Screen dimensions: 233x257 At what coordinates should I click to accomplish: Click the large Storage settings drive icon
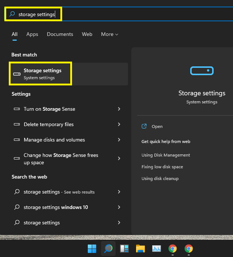[202, 71]
